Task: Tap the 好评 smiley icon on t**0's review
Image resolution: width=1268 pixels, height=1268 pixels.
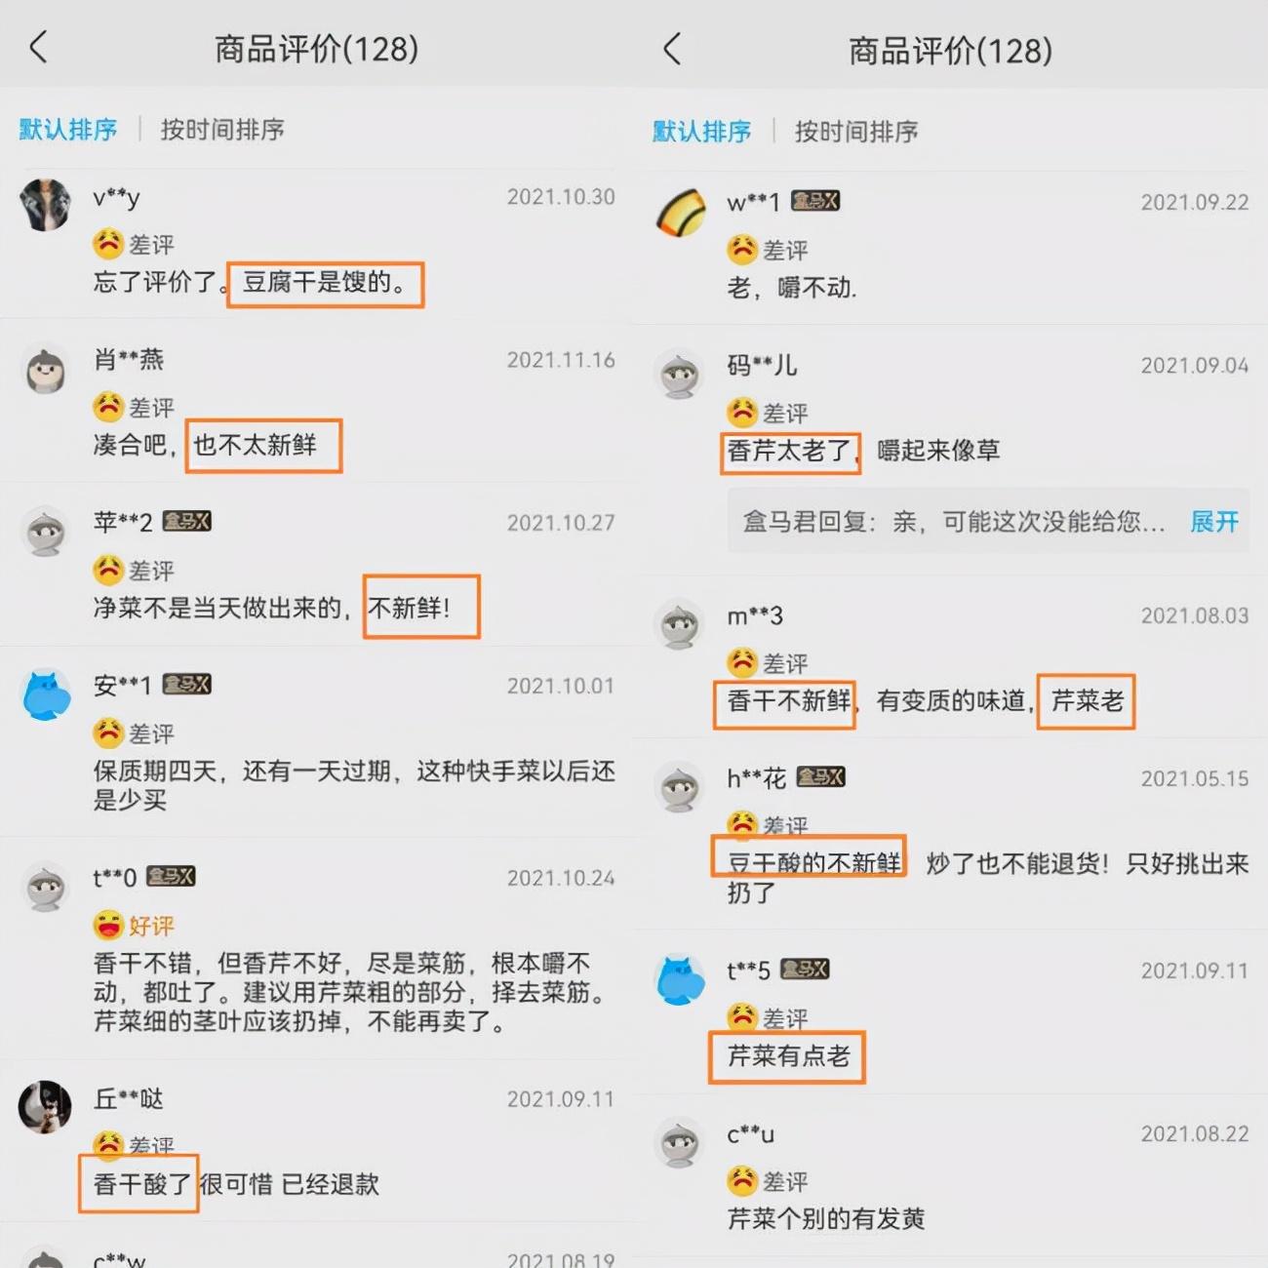Action: coord(108,924)
